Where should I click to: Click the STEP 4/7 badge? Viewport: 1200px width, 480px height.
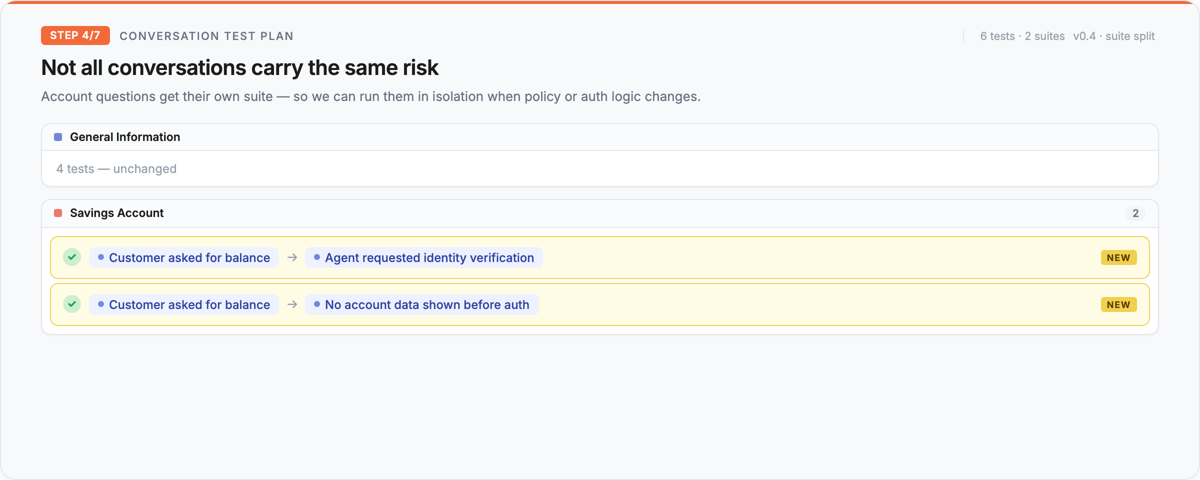pyautogui.click(x=75, y=35)
